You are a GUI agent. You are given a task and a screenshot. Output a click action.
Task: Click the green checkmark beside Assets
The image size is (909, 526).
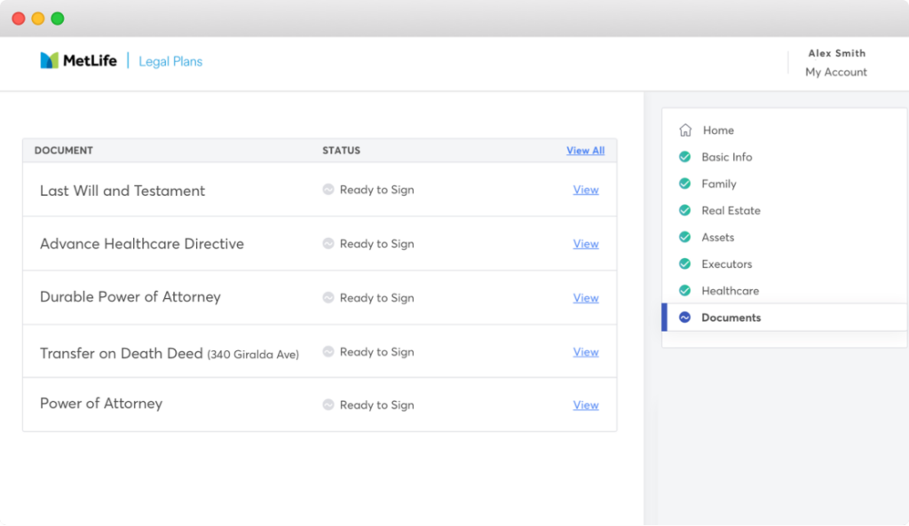(x=684, y=237)
